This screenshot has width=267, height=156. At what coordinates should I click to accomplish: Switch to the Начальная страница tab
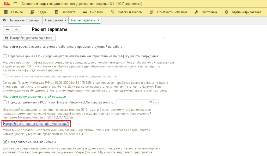click(21, 20)
